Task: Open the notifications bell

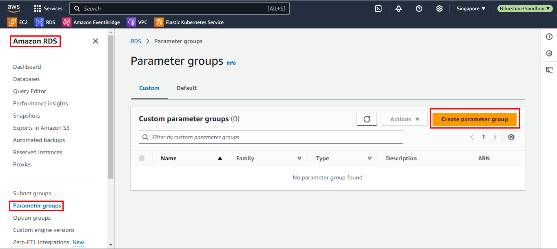Action: tap(399, 9)
